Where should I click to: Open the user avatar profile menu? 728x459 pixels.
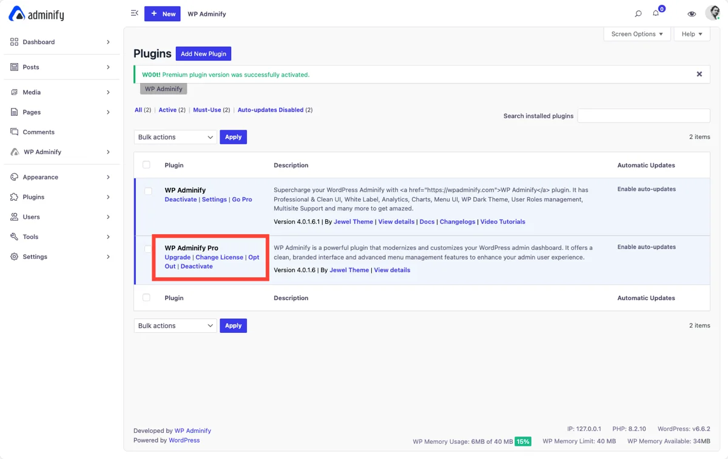coord(712,13)
